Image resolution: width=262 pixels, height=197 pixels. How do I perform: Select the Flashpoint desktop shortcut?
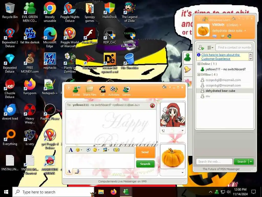point(90,62)
